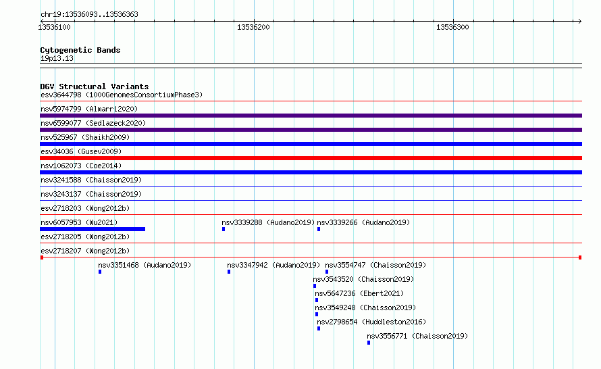The image size is (601, 369).
Task: Click the nsv3339266 (Audano2019) blue marker
Action: tap(319, 229)
